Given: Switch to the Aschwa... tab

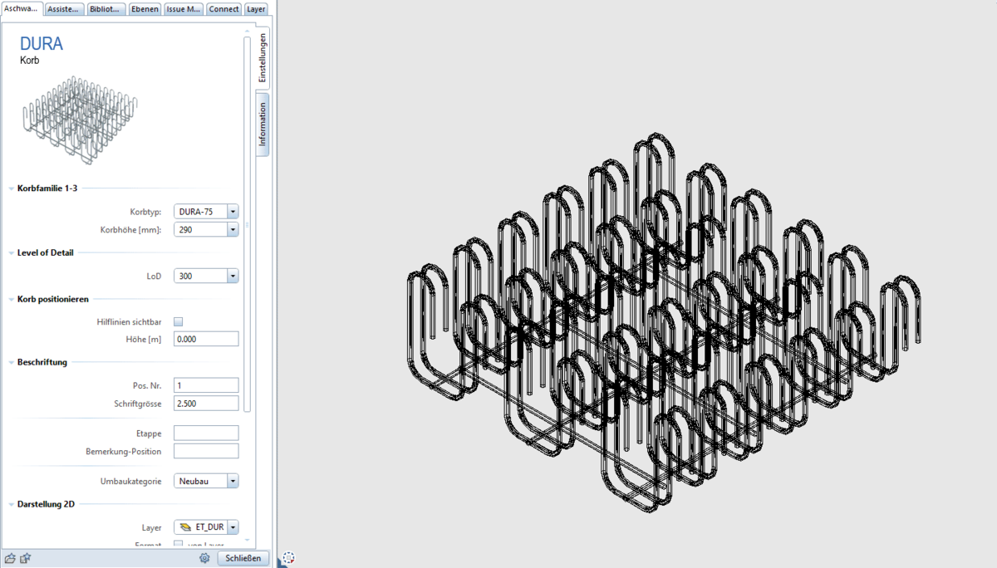Looking at the screenshot, I should (22, 8).
